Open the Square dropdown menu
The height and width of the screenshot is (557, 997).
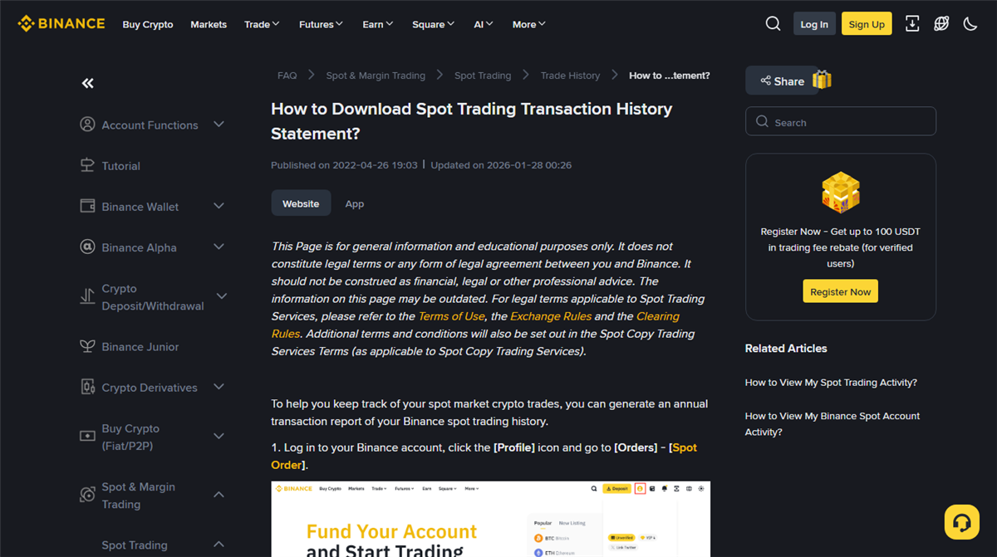pyautogui.click(x=434, y=24)
